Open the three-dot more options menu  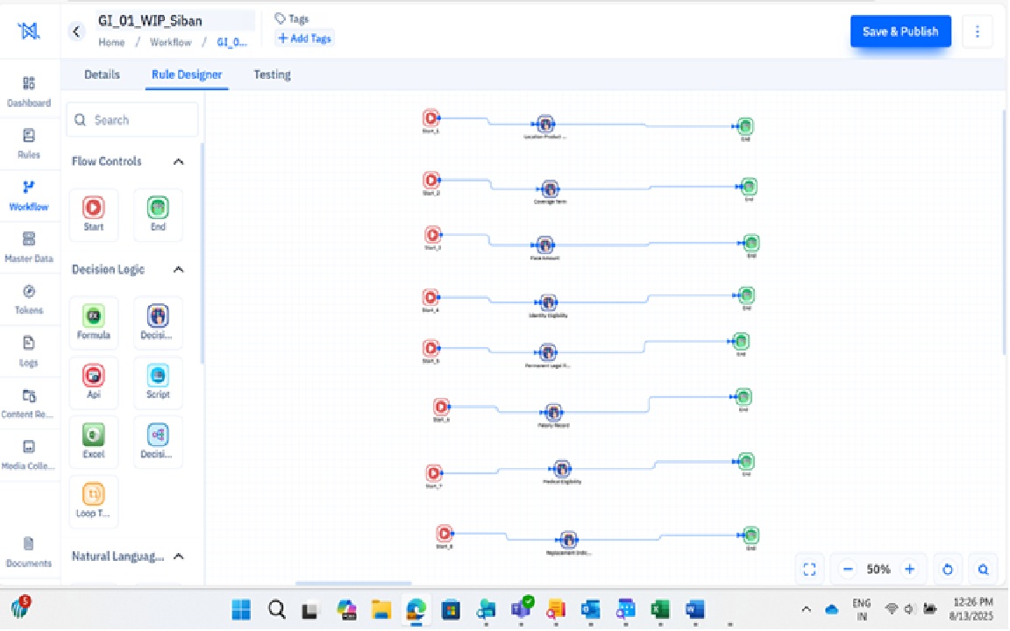point(978,31)
